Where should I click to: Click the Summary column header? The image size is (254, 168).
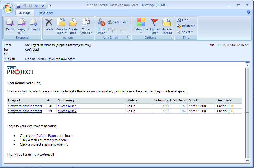[x=66, y=100]
